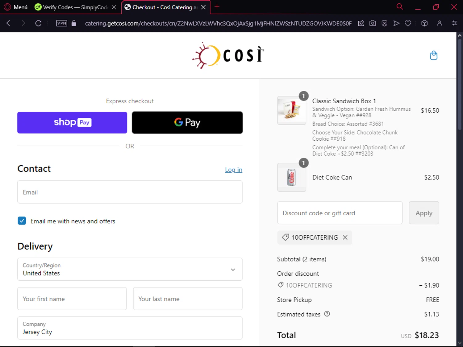Click the FREE pickup cost text
Viewport: 463px width, 347px height.
point(432,300)
